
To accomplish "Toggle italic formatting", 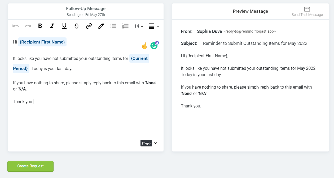I will pos(52,26).
